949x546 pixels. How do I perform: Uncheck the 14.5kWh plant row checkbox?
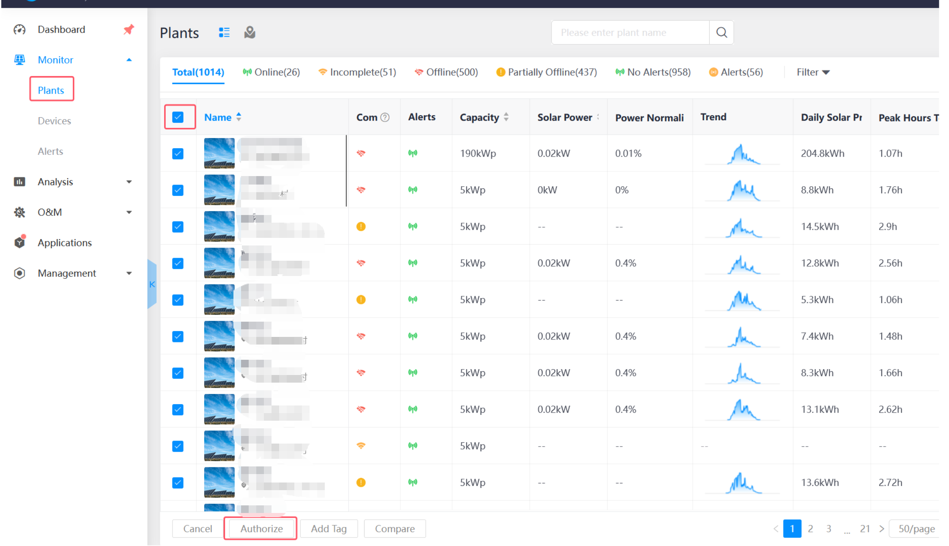point(178,226)
